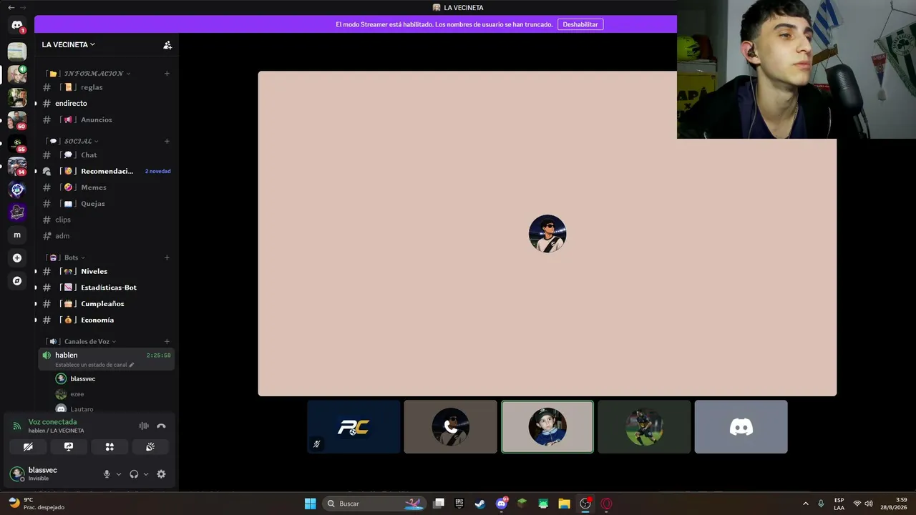The image size is (916, 515).
Task: Select the soccer player participant tile
Action: click(x=644, y=427)
